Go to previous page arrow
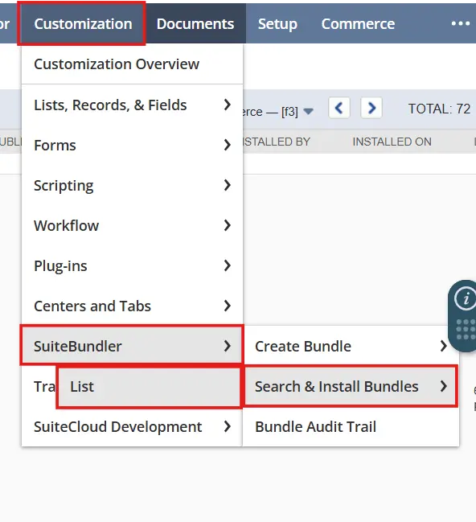 click(339, 108)
